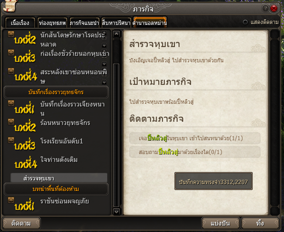The width and height of the screenshot is (284, 232).
Task: Enable the แสดงติดตาม radio option
Action: click(x=245, y=22)
